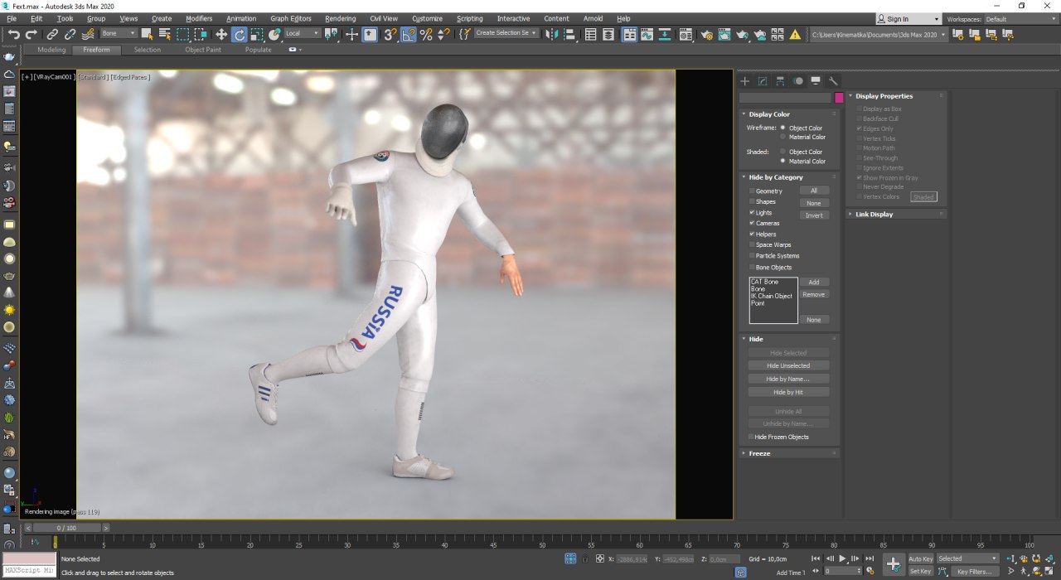
Task: Toggle Percent Snap in the main toolbar
Action: (x=426, y=34)
